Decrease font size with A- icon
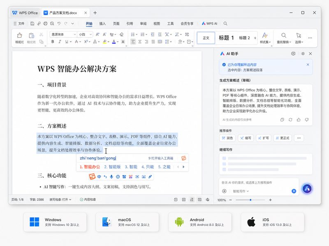 tap(104, 34)
